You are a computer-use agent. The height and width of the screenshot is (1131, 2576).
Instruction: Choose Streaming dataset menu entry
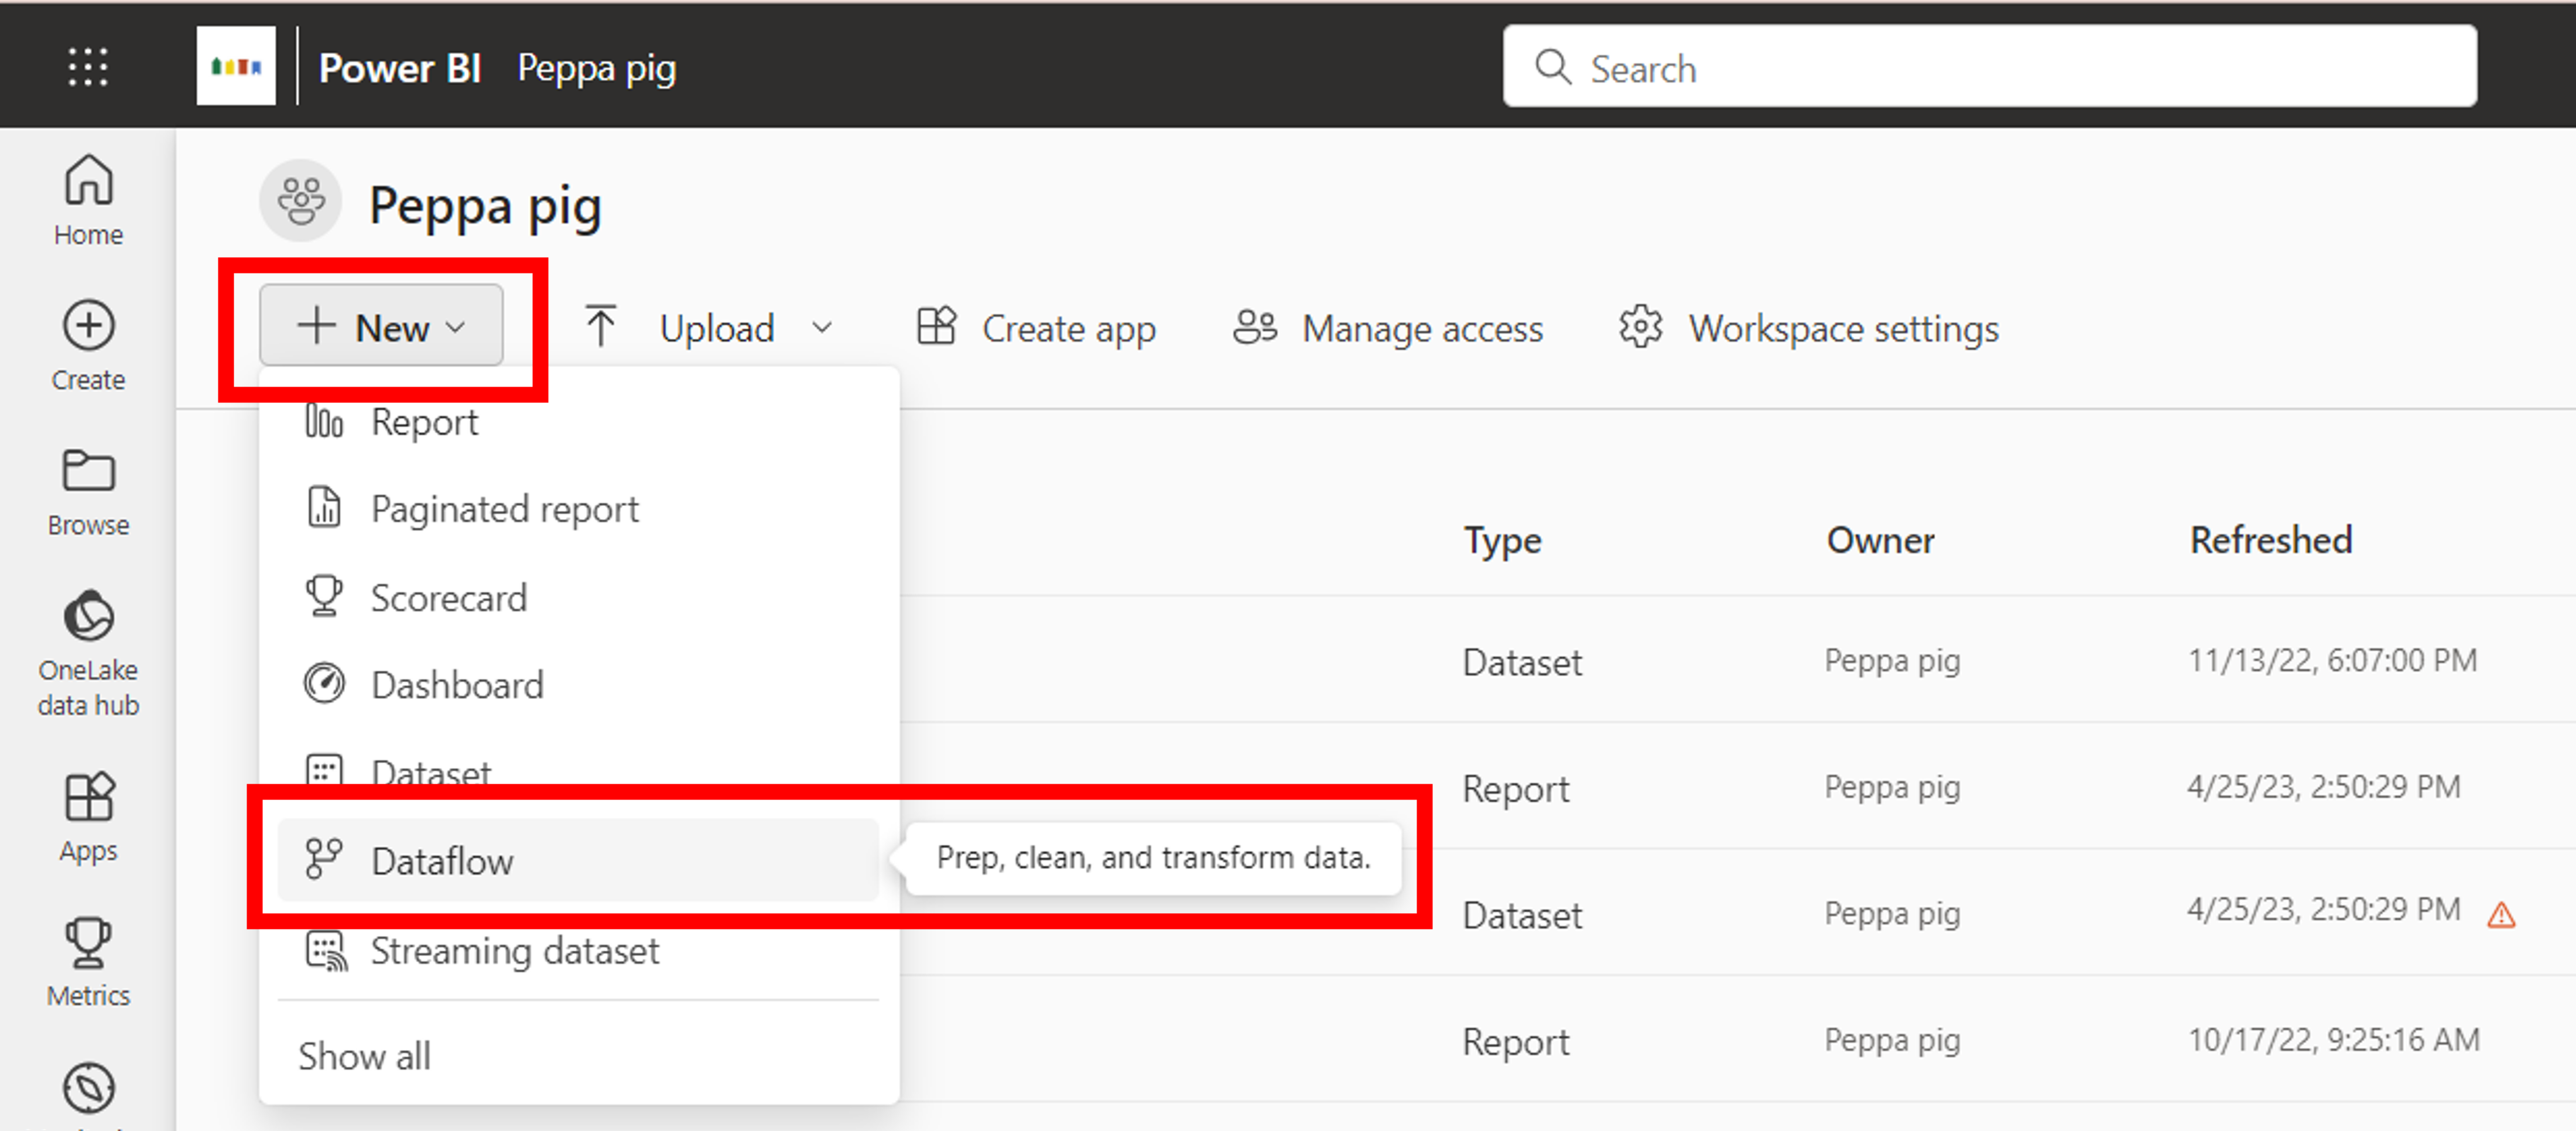(578, 950)
